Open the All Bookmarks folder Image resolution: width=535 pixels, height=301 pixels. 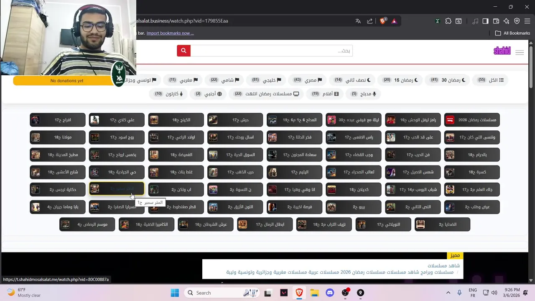tap(512, 33)
